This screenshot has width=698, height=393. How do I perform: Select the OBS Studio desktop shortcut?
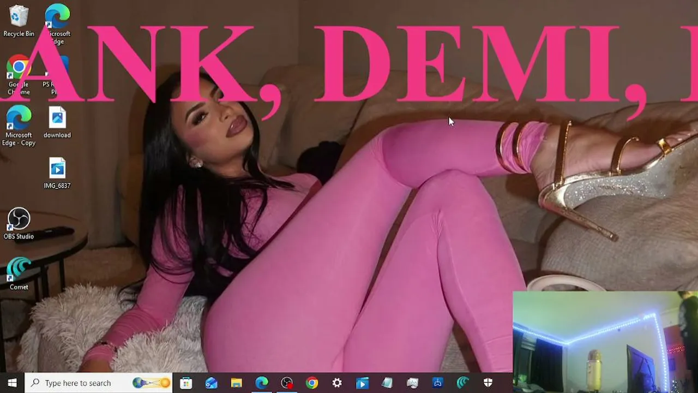pyautogui.click(x=19, y=224)
